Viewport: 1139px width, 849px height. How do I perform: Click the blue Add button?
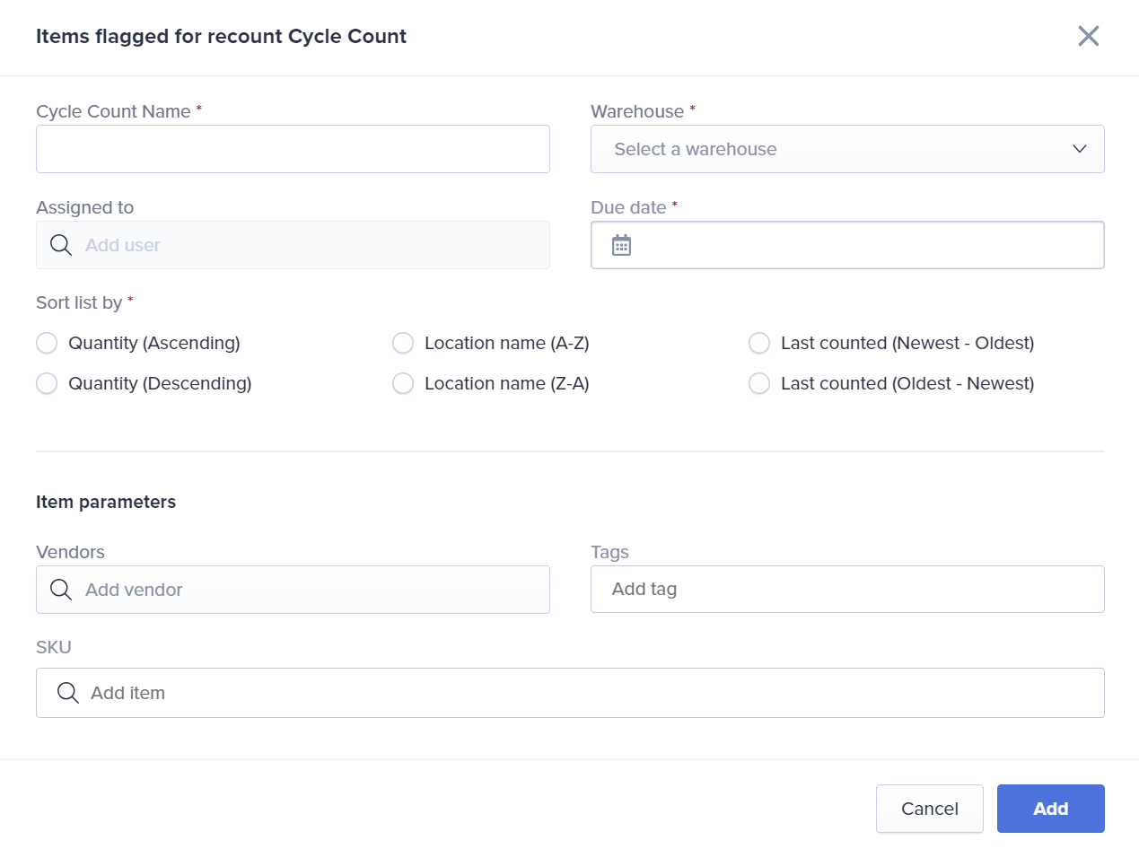pos(1051,809)
